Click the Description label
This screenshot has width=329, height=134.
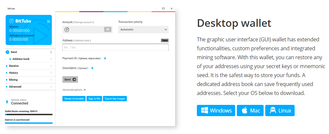pyautogui.click(x=69, y=68)
